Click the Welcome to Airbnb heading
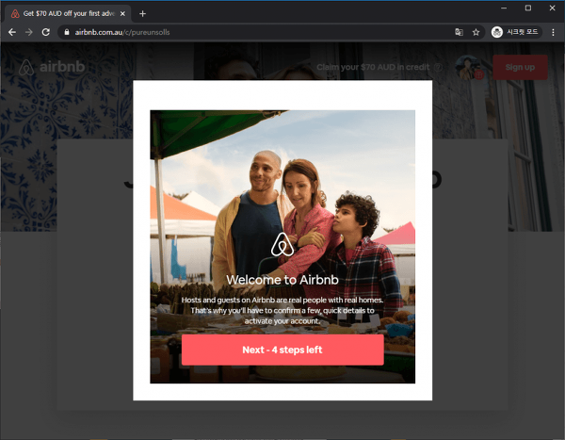The width and height of the screenshot is (565, 440). click(282, 280)
